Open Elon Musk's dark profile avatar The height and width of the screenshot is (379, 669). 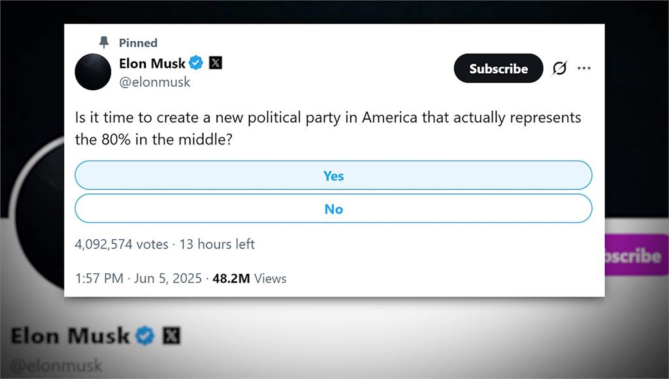point(93,72)
